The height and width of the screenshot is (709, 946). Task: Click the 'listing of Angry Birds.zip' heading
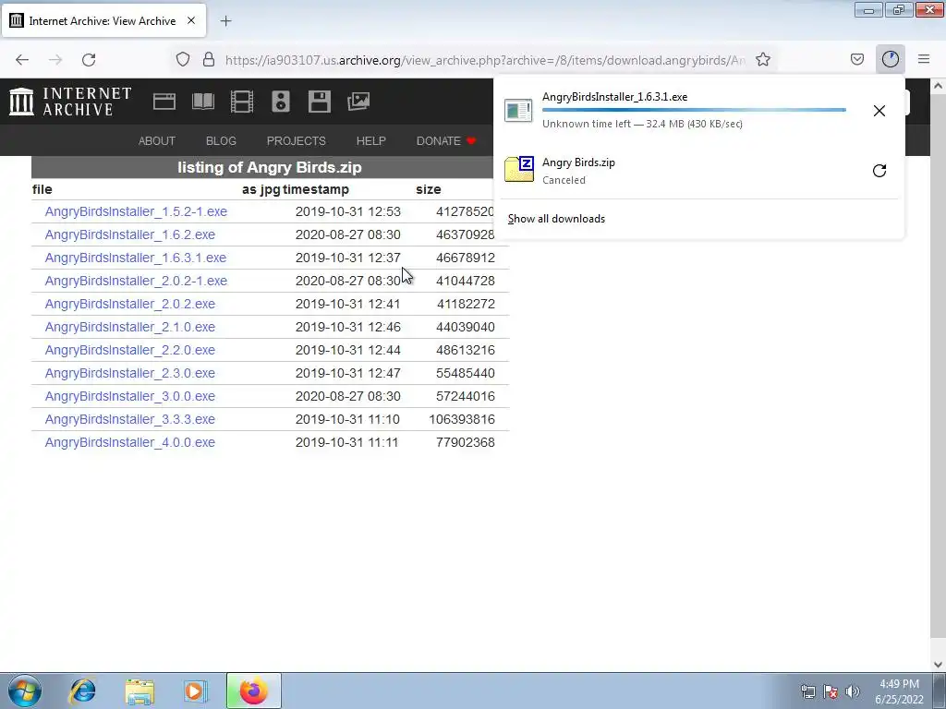point(269,168)
